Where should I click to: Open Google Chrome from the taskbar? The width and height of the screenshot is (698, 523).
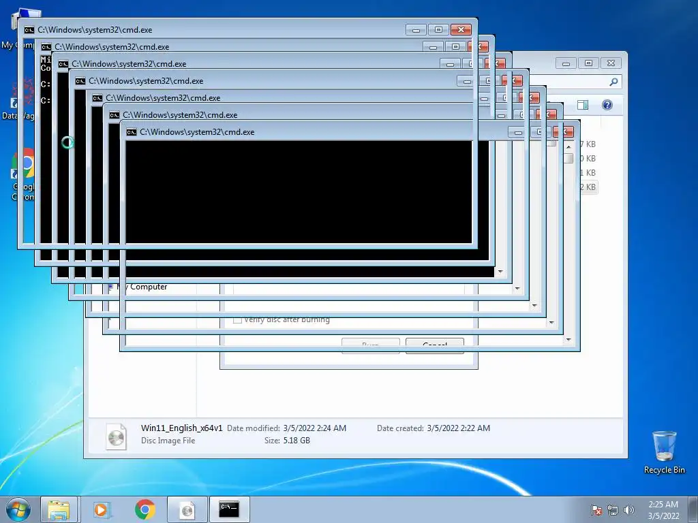point(145,509)
